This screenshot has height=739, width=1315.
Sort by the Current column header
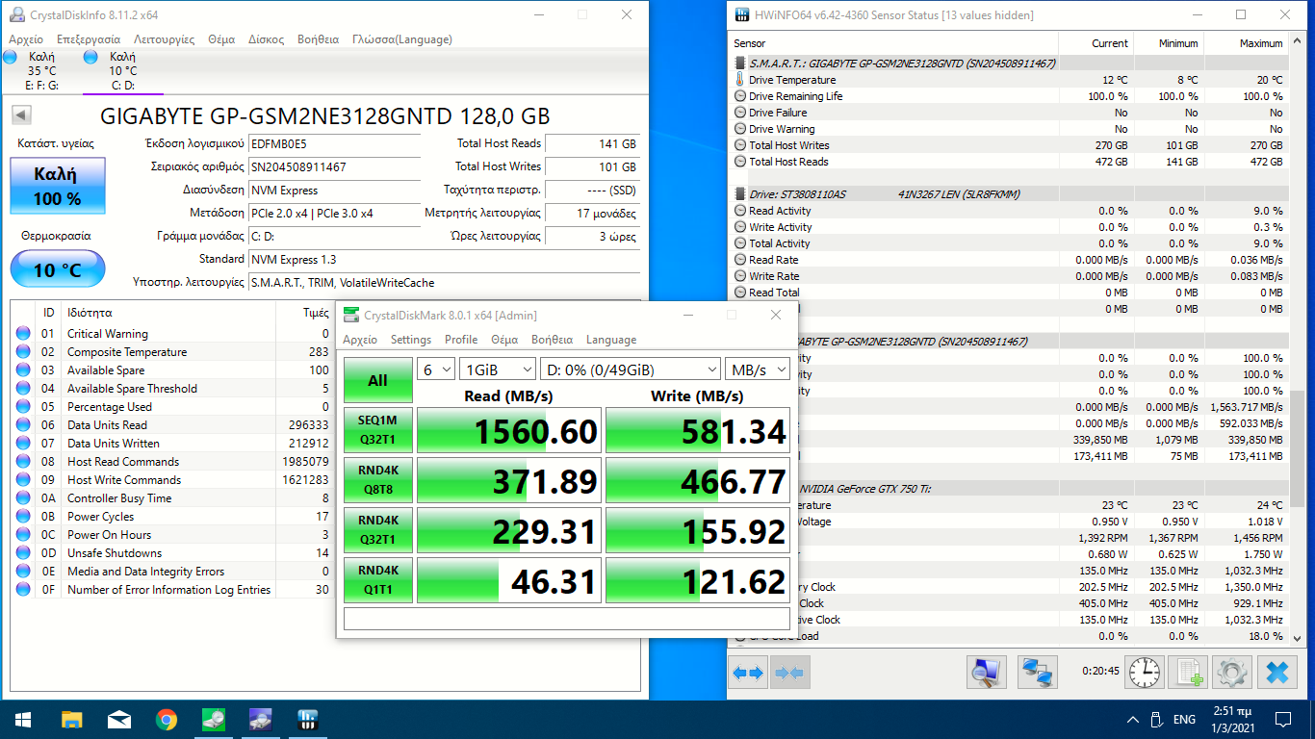click(x=1096, y=43)
